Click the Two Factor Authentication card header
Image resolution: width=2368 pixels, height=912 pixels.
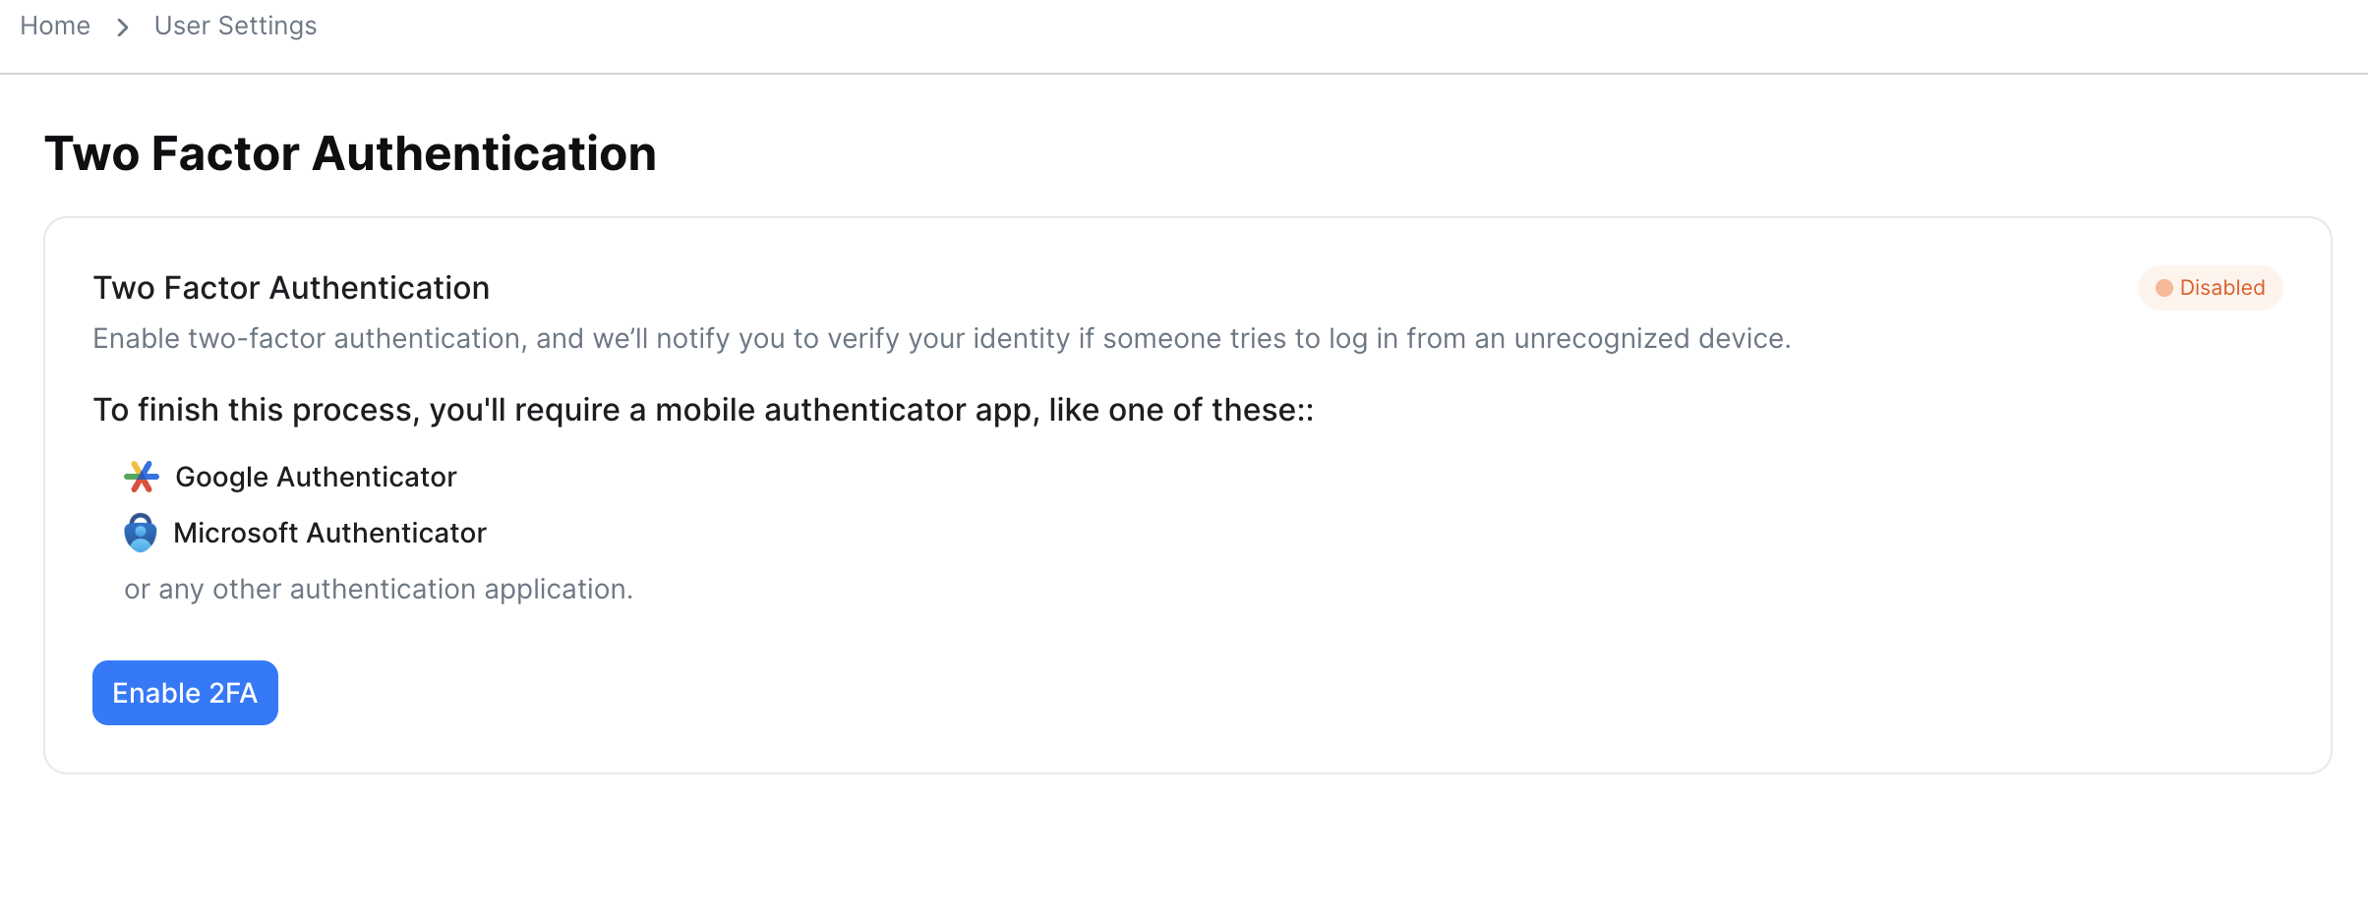291,288
